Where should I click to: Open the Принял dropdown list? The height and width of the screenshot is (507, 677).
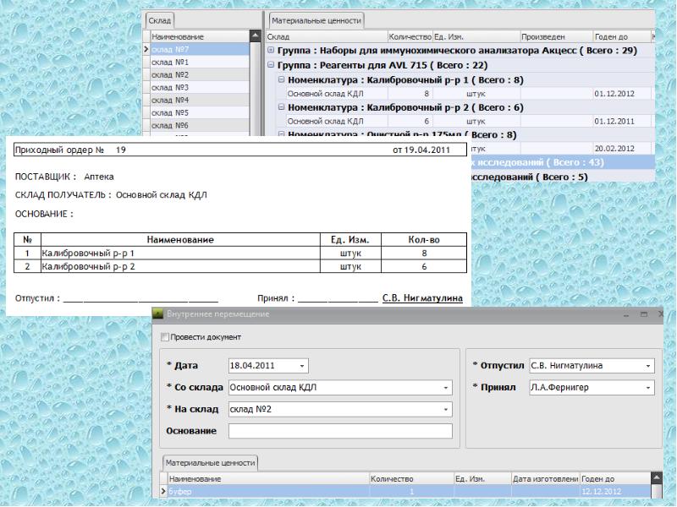tap(648, 388)
